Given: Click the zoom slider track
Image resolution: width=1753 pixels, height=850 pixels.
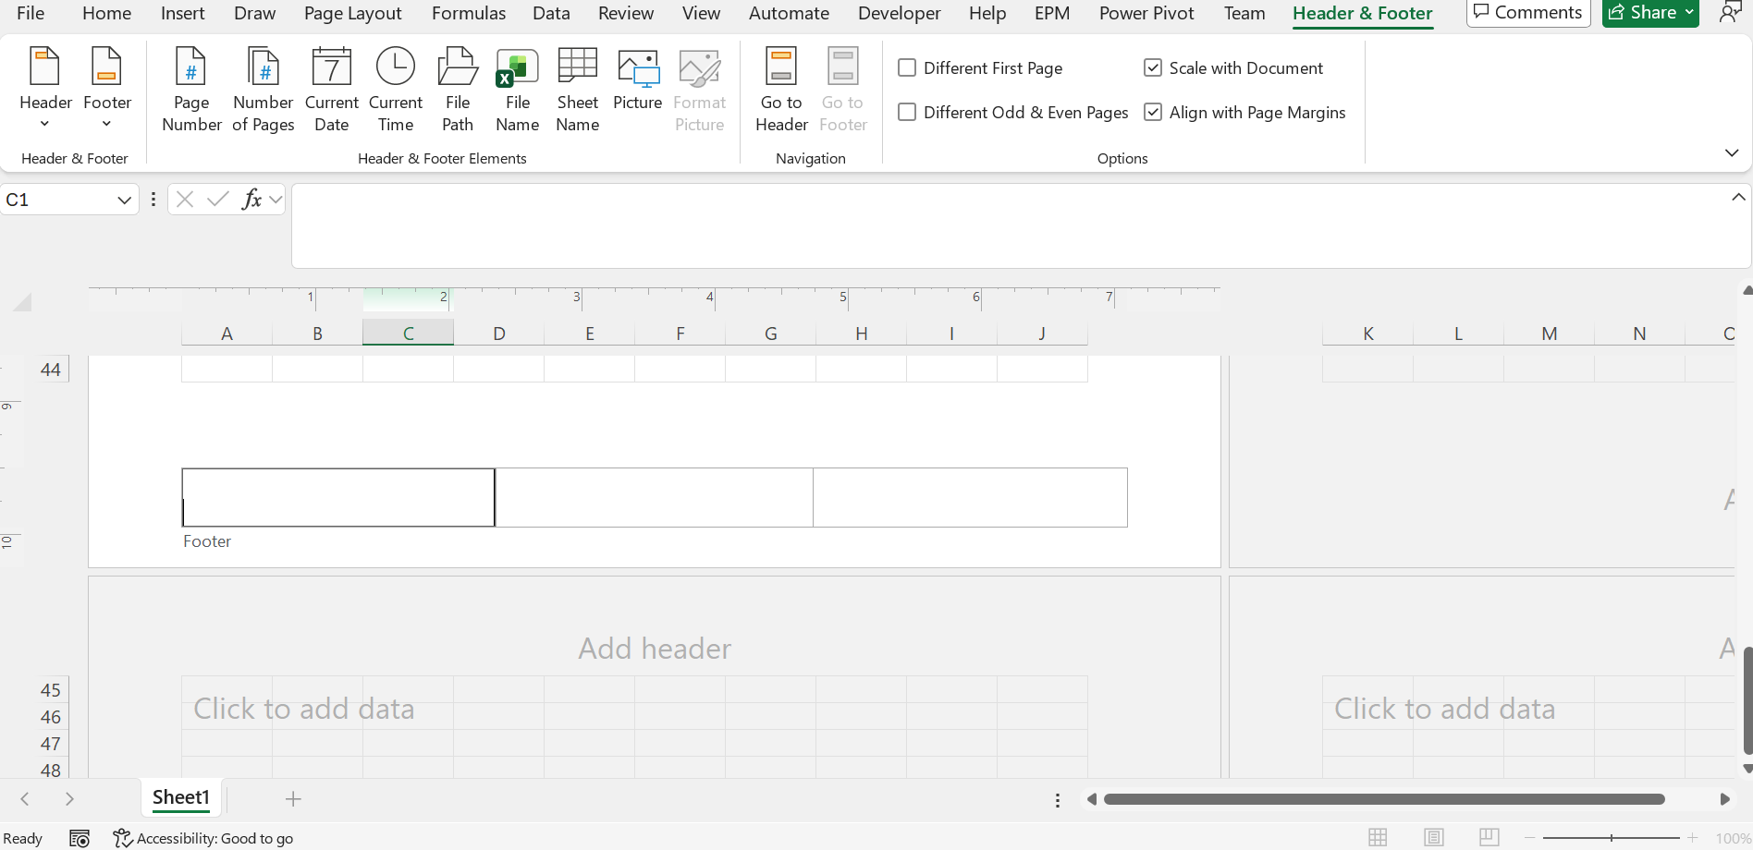Looking at the screenshot, I should tap(1612, 838).
